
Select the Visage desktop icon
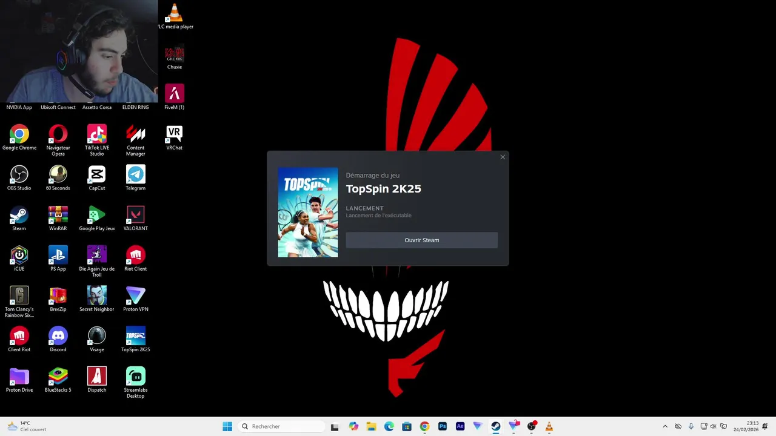tap(97, 339)
